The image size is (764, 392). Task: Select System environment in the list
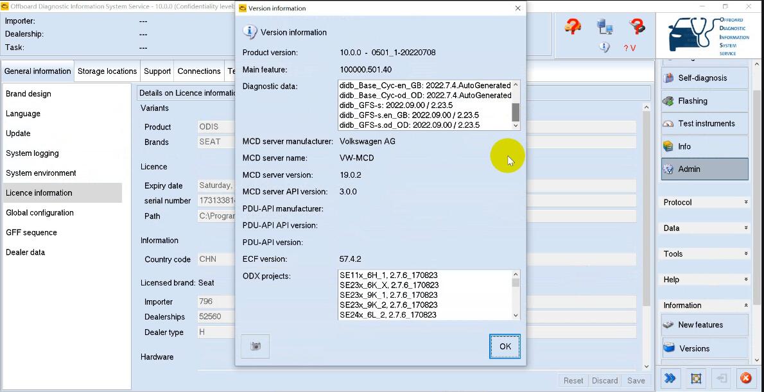[62, 173]
